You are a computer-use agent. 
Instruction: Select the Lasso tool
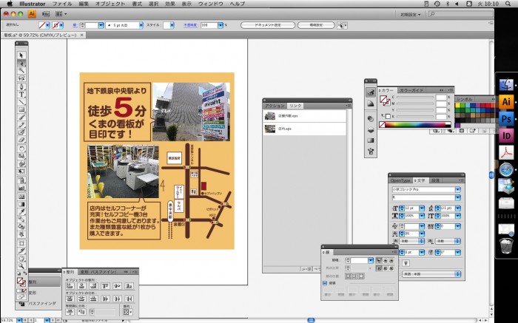coord(21,78)
